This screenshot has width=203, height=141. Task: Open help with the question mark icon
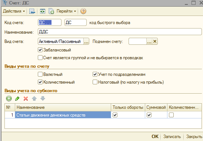click(83, 11)
